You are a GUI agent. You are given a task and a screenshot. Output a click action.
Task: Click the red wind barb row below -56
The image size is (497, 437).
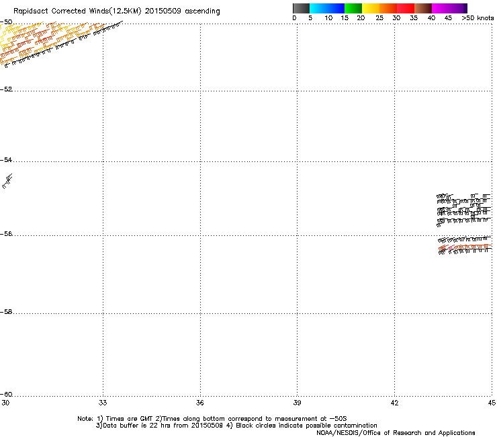click(465, 247)
